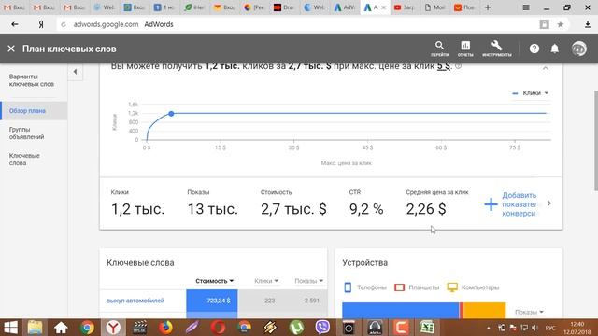
Task: Click the Yandex Я home button
Action: [41, 24]
